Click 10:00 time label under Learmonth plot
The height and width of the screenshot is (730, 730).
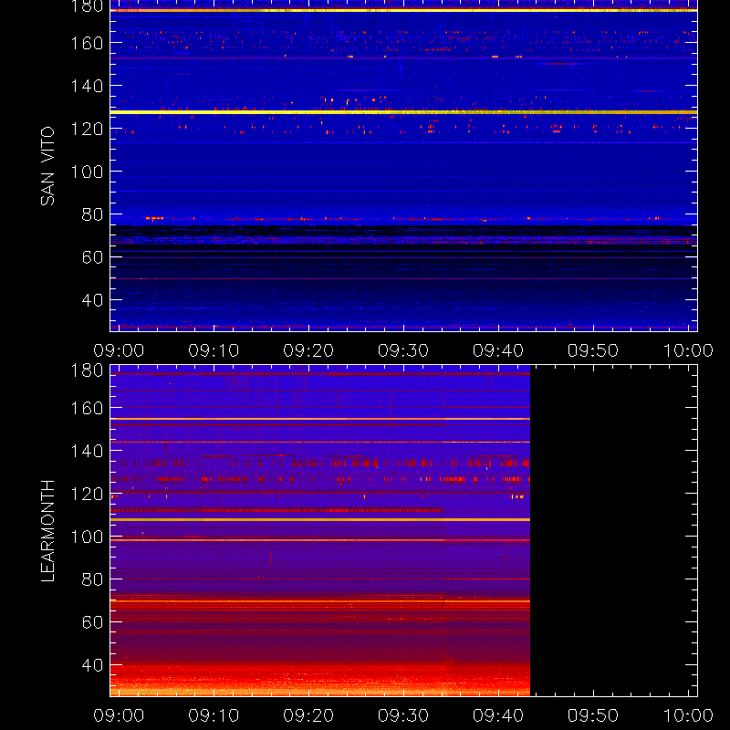point(688,715)
